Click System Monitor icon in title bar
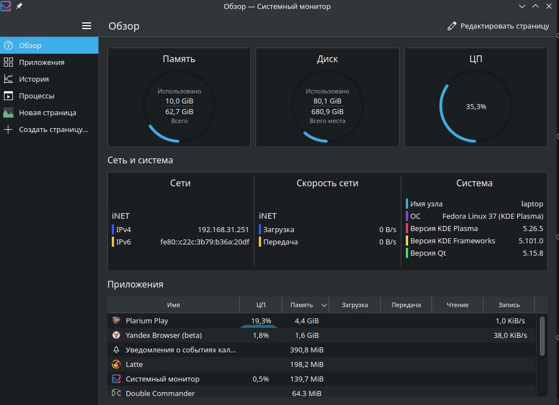This screenshot has height=405, width=559. coord(6,6)
